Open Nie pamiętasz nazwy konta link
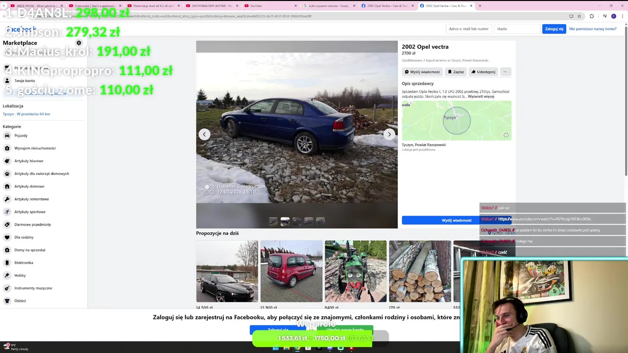628x353 pixels. (593, 29)
